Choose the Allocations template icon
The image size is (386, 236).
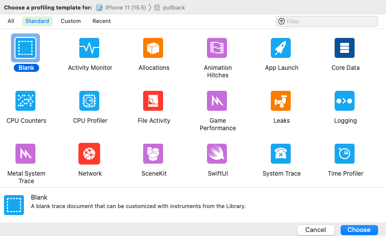[x=153, y=48]
